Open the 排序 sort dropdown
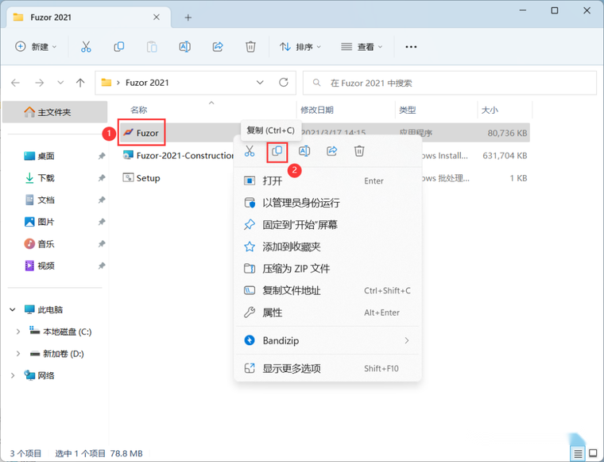Screen dimensions: 604x462 [300, 47]
